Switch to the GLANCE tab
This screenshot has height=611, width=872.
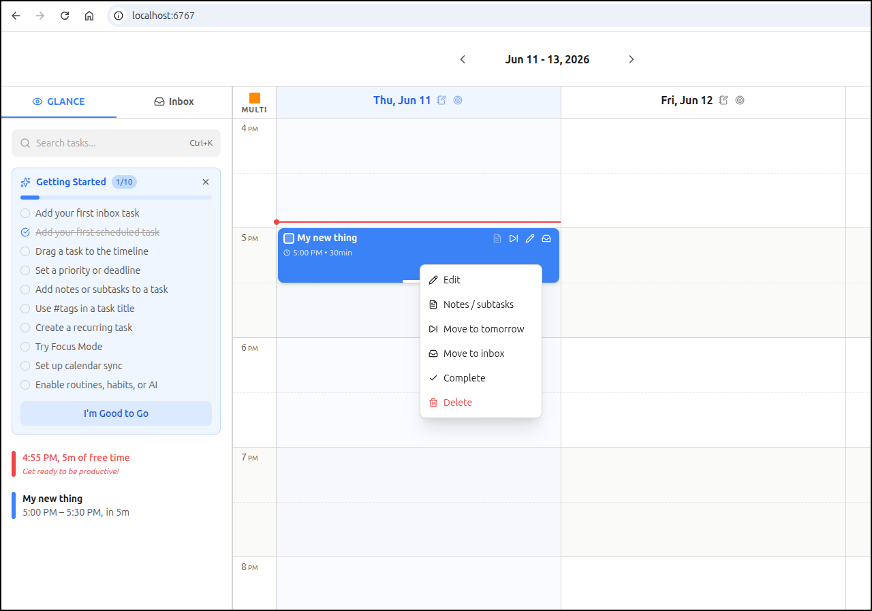click(x=59, y=101)
